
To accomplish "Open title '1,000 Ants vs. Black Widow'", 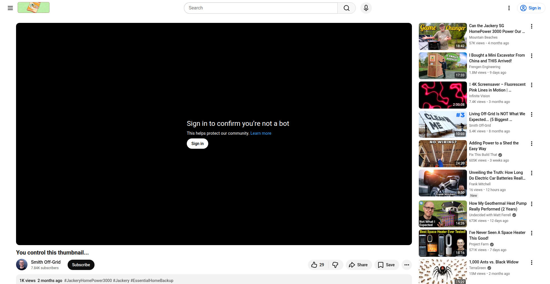I will tap(494, 262).
